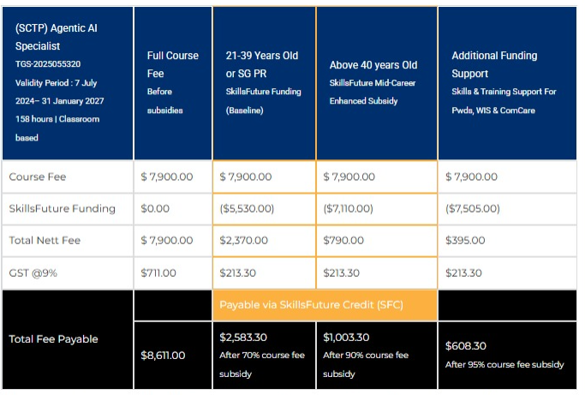The width and height of the screenshot is (585, 395).
Task: Click the 21-39 Years Old column header
Action: [x=262, y=56]
